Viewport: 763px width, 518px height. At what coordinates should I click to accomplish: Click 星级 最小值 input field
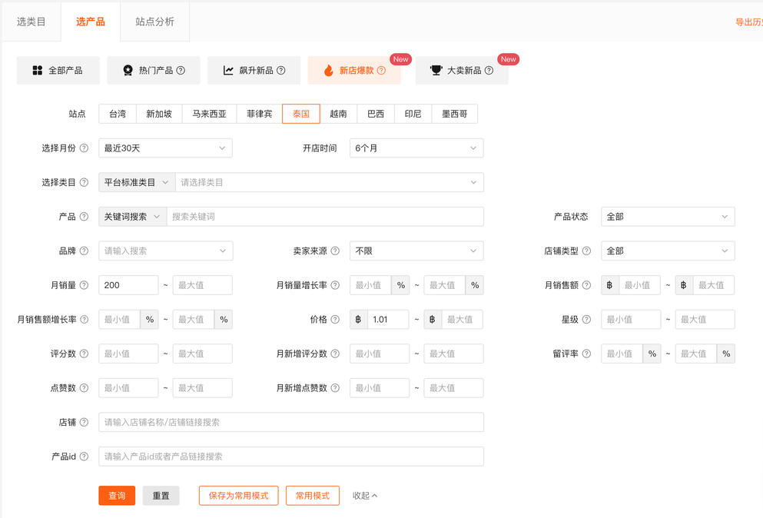631,320
